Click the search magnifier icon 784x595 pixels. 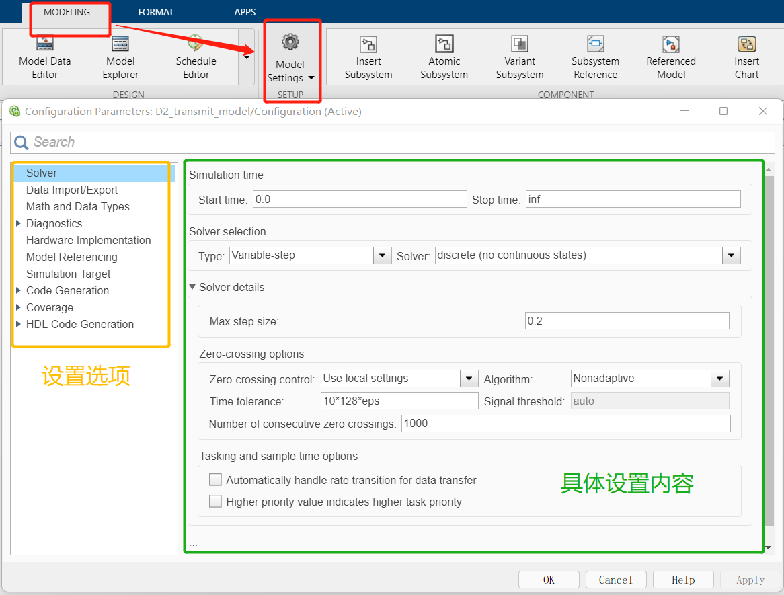tap(21, 143)
